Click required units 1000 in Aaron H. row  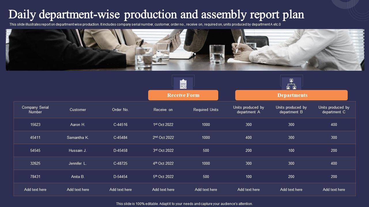coord(206,124)
